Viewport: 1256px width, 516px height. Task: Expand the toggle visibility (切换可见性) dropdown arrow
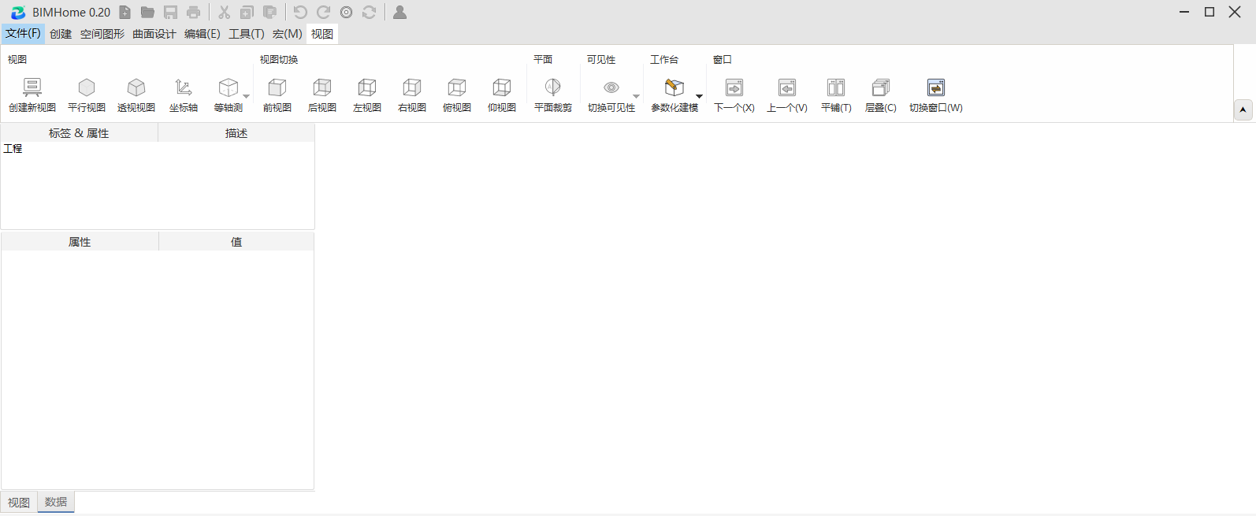coord(637,96)
